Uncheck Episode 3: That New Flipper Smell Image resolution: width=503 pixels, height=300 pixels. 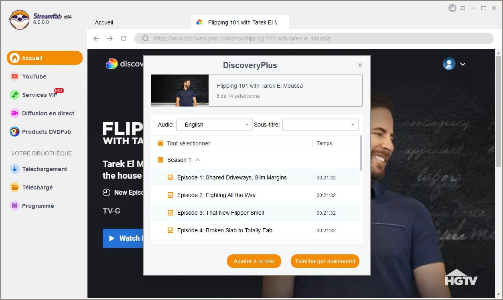[170, 213]
